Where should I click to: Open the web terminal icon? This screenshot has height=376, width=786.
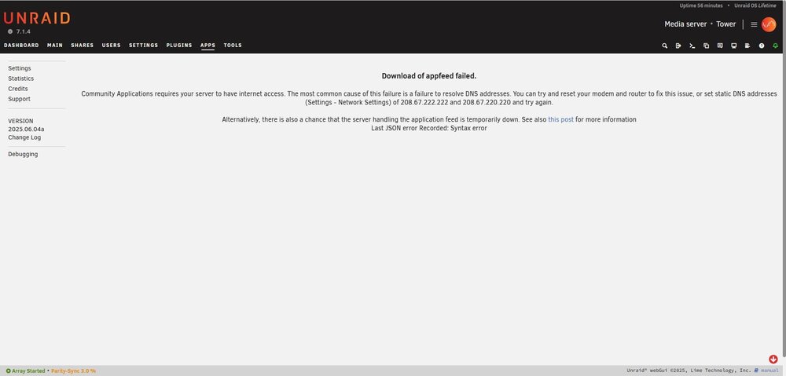(x=692, y=46)
